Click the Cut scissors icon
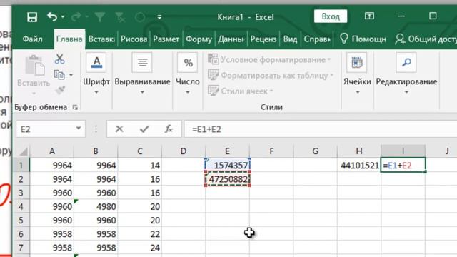The height and width of the screenshot is (257, 457). (59, 59)
